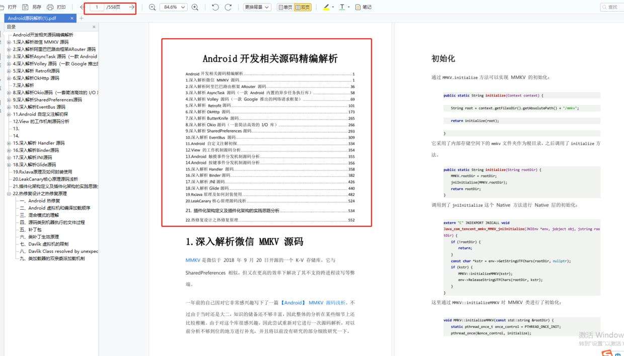This screenshot has height=356, width=624.
Task: Open the underline T tool dropdown arrow
Action: 349,8
